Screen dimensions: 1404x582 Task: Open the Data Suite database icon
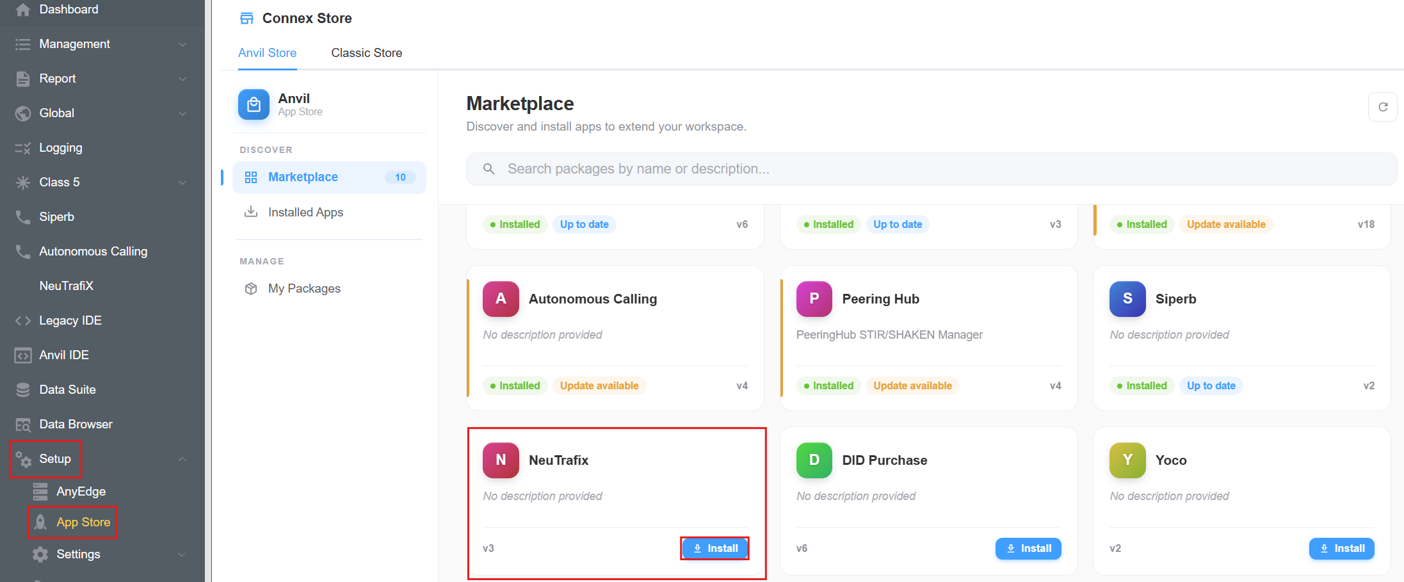pos(22,390)
